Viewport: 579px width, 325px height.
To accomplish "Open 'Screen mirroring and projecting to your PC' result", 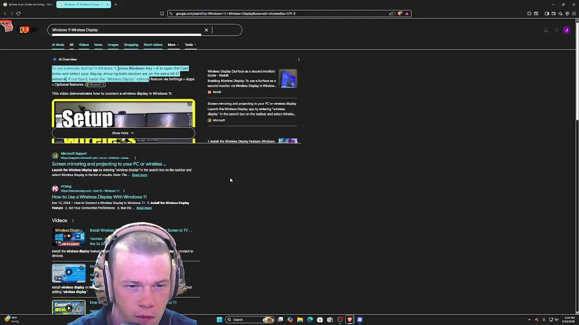I will (x=109, y=164).
